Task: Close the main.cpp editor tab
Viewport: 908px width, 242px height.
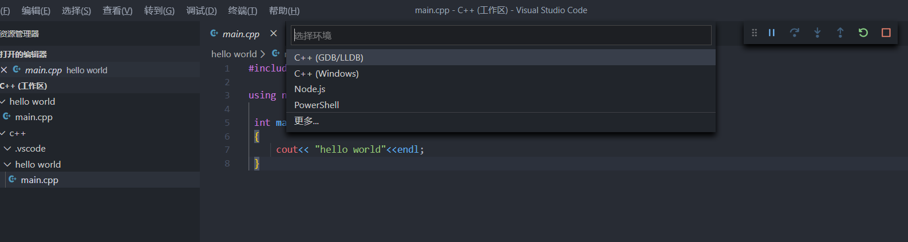Action: tap(274, 34)
